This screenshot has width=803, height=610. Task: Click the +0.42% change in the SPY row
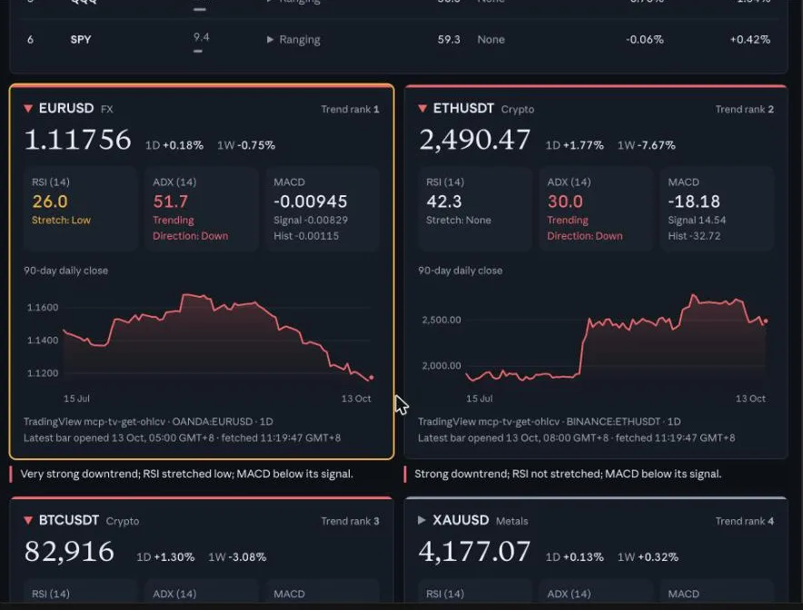coord(749,39)
